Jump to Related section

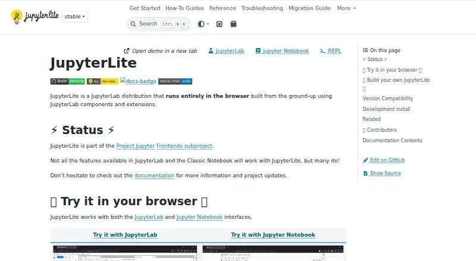tap(371, 119)
